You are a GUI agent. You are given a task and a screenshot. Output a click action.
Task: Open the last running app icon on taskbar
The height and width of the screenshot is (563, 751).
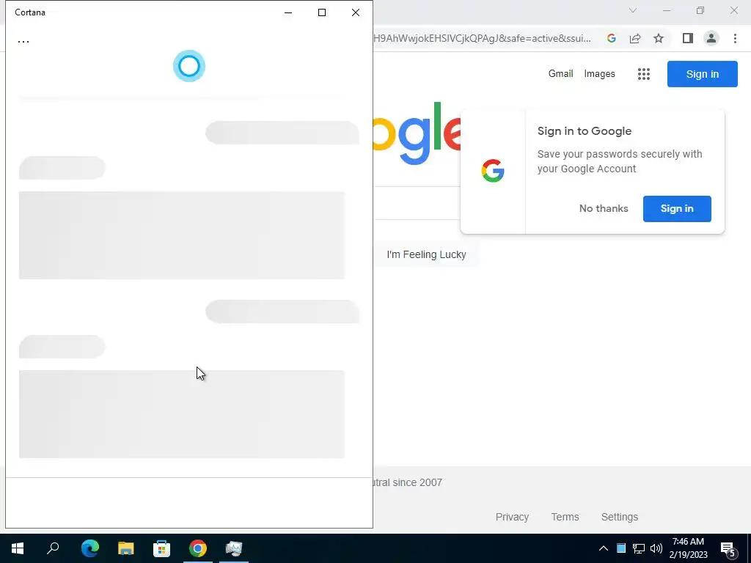pyautogui.click(x=234, y=548)
